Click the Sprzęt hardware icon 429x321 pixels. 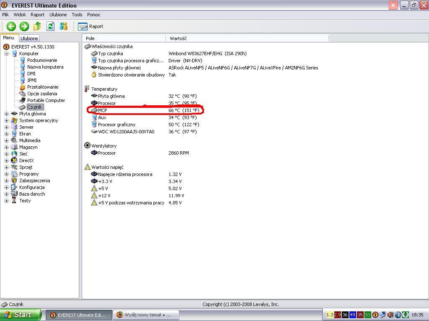[x=14, y=167]
